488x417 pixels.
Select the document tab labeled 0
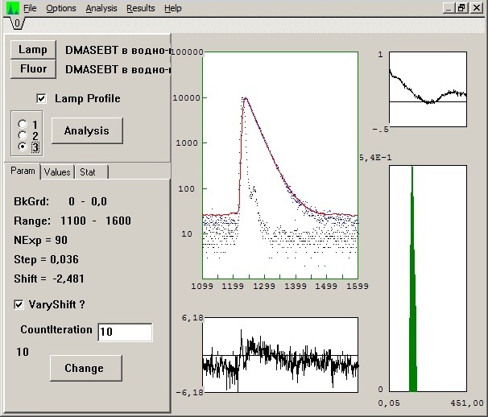click(x=17, y=23)
